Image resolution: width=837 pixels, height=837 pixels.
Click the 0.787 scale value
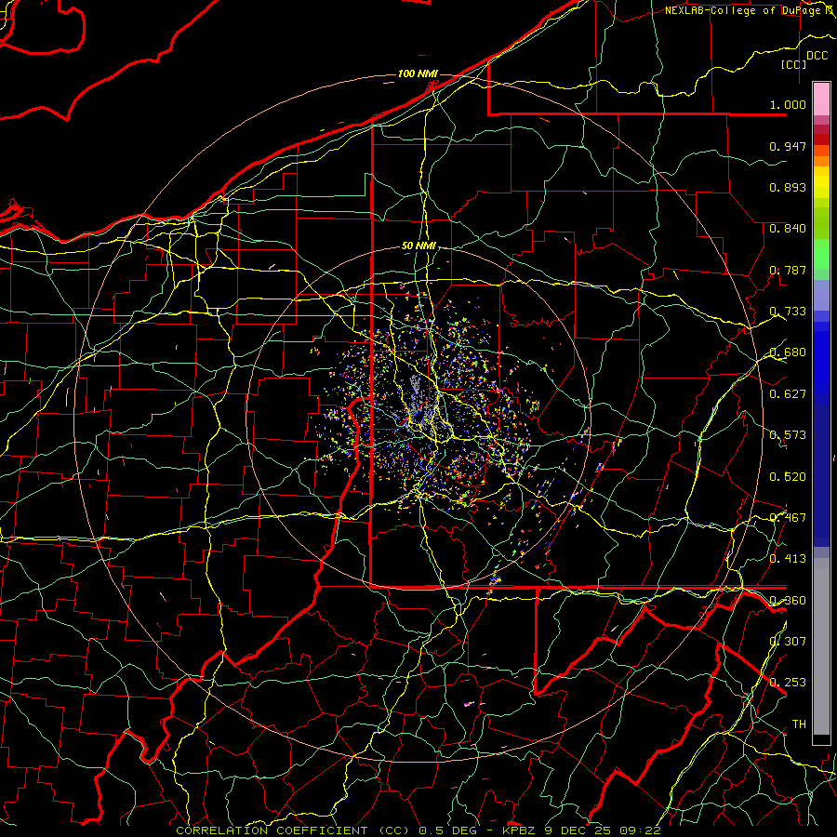tap(788, 270)
